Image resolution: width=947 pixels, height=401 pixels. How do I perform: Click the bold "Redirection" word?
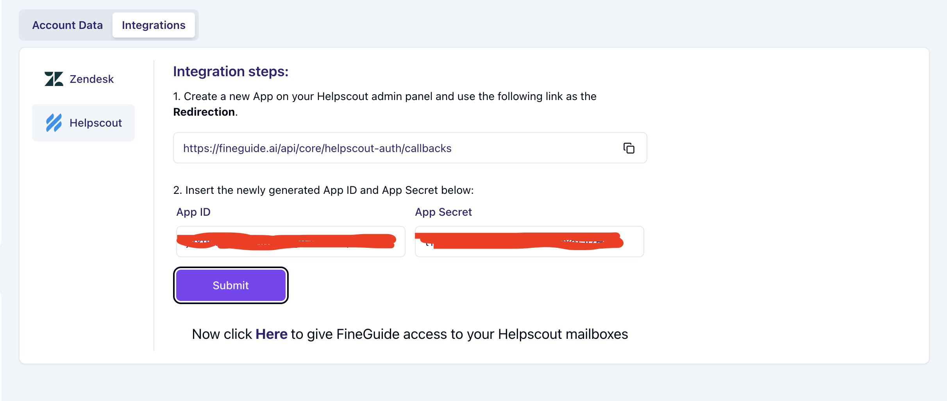pyautogui.click(x=204, y=112)
